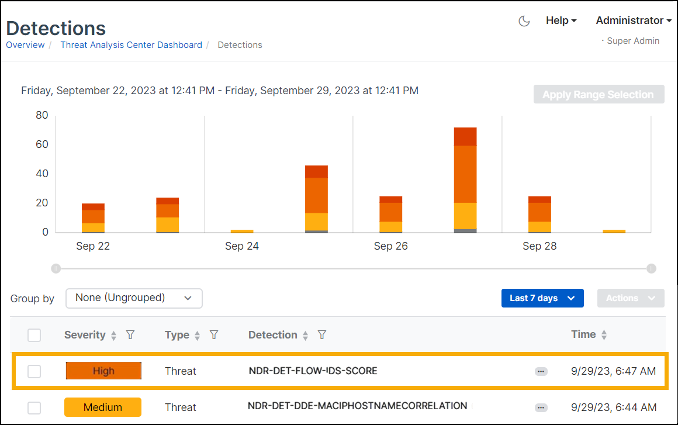Image resolution: width=678 pixels, height=425 pixels.
Task: Click the Apply Range Selection button
Action: point(598,95)
